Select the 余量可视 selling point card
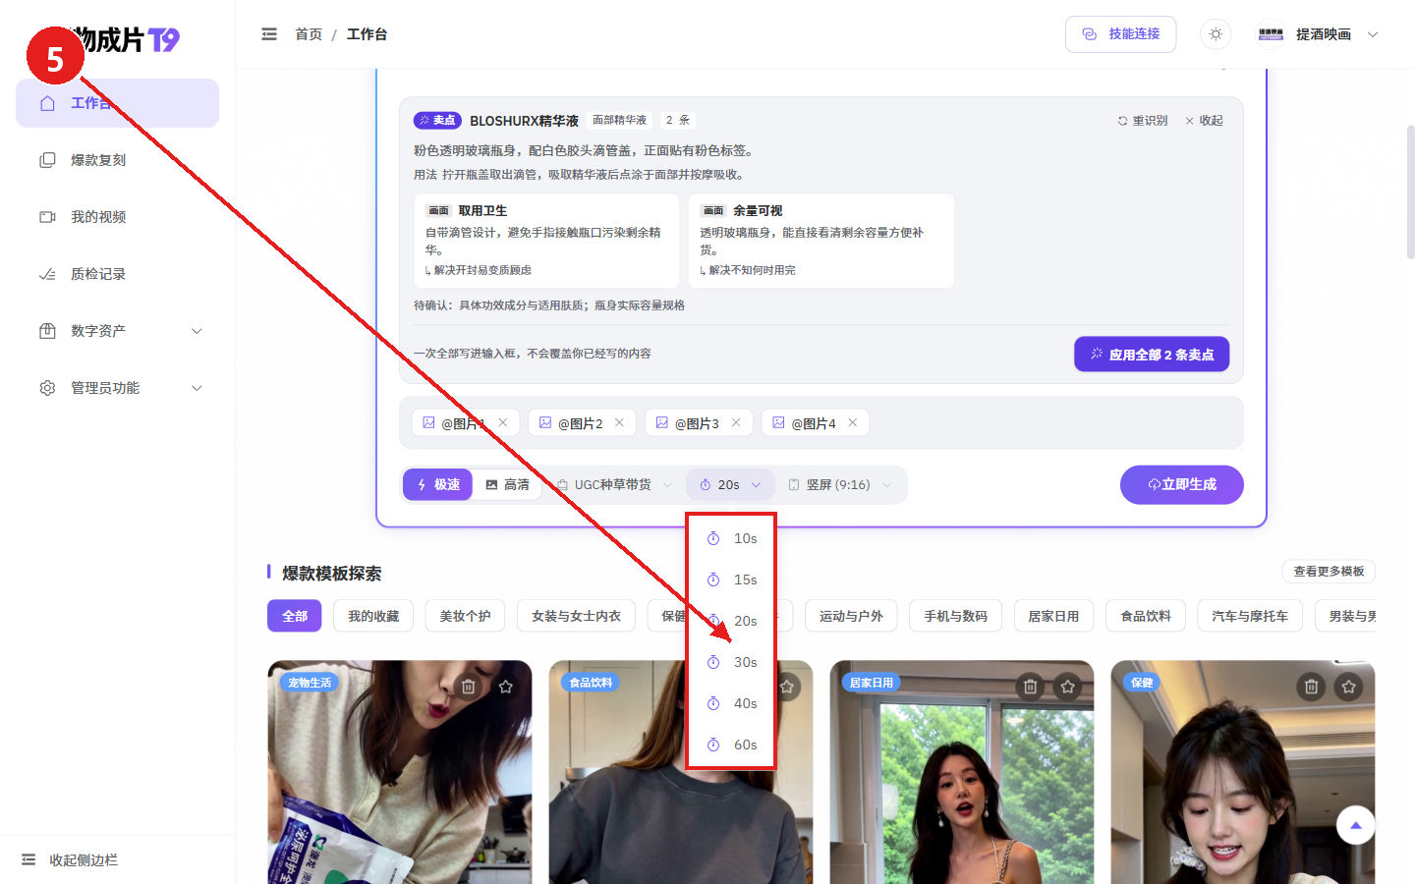The image size is (1415, 884). click(821, 241)
